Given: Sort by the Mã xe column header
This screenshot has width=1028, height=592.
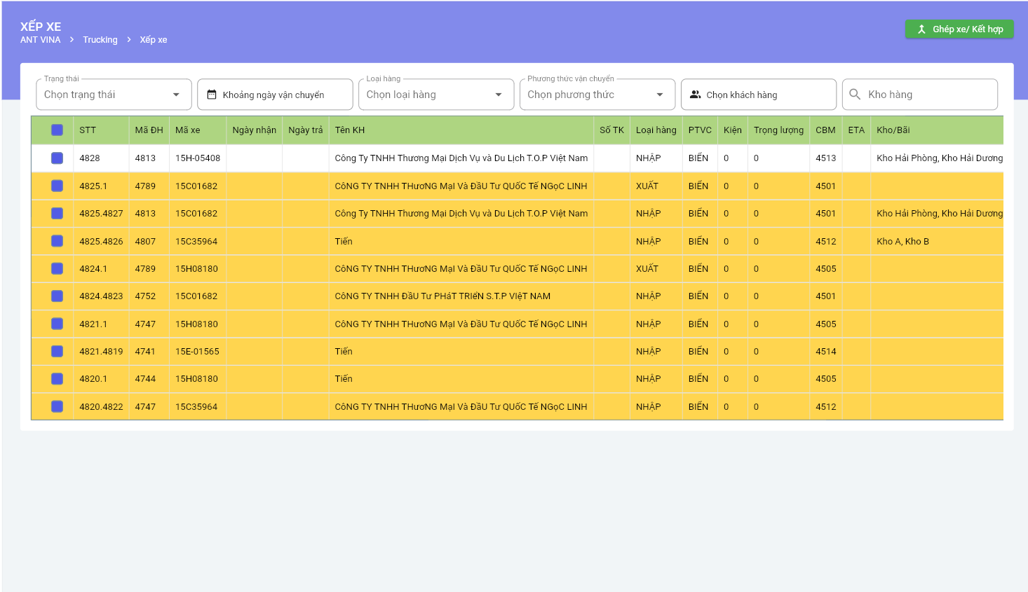Looking at the screenshot, I should (188, 130).
